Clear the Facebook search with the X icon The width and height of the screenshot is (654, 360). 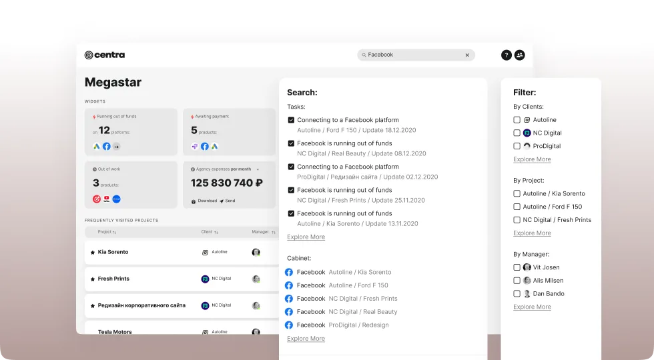coord(467,55)
